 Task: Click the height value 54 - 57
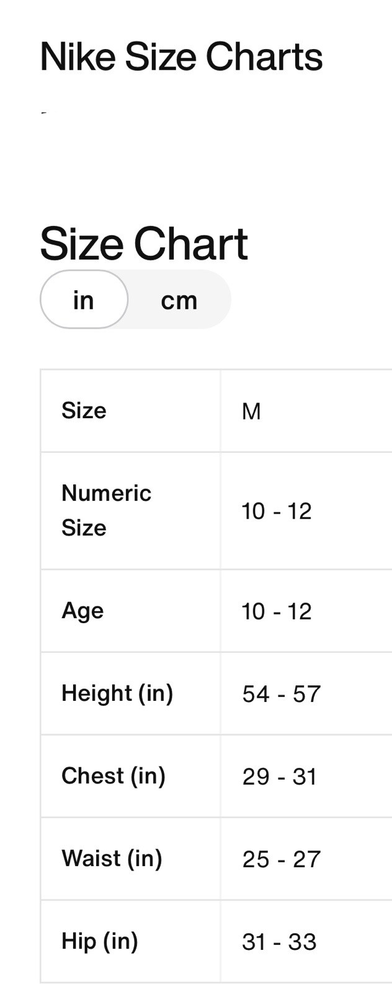click(282, 694)
